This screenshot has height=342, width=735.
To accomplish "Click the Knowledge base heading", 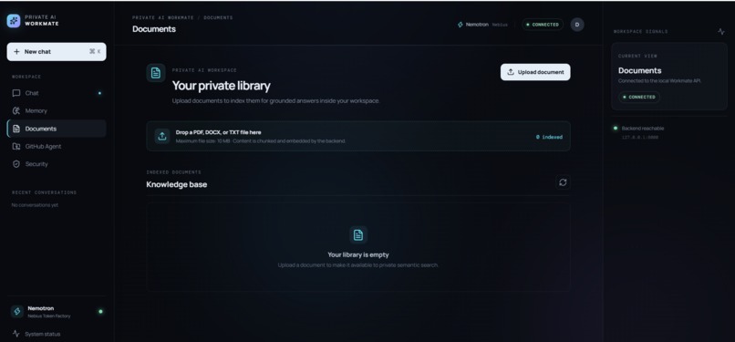I will point(177,184).
